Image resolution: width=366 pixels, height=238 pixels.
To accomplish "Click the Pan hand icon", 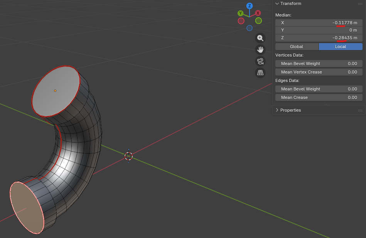I will [x=260, y=49].
